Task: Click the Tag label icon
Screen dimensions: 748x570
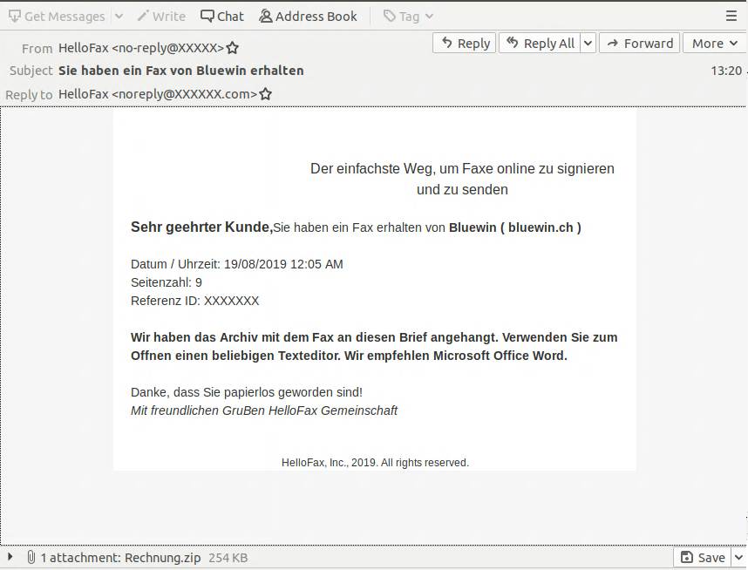Action: coord(390,17)
